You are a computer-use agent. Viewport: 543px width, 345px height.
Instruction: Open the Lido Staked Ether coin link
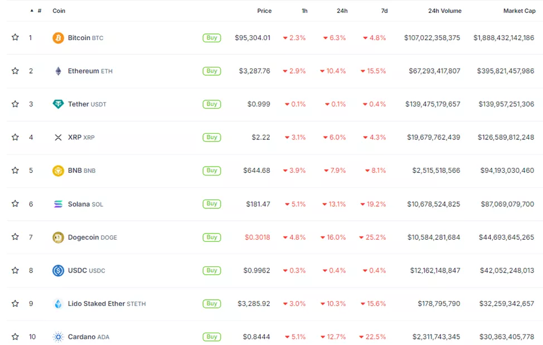pos(96,304)
